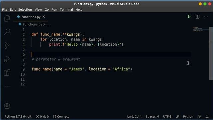213x120 pixels.
Task: Click the feedback icon in status bar
Action: (199, 116)
